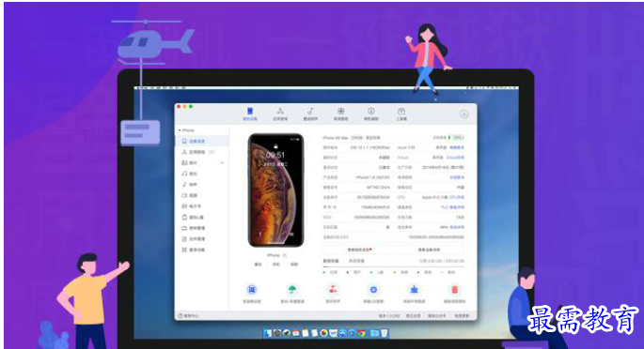
Task: Click the left view-report button with red dot
Action: [359, 250]
